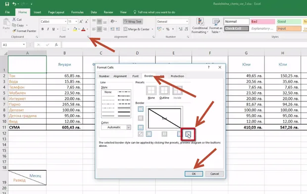Open the Protection tab in Format Cells
Image resolution: width=307 pixels, height=194 pixels.
[177, 76]
